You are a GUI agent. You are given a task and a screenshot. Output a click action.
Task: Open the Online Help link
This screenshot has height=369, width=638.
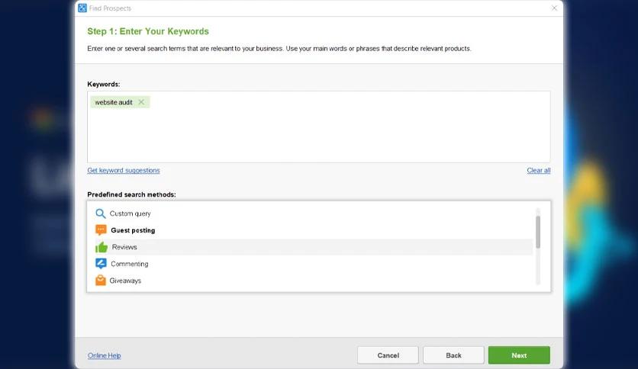point(104,355)
